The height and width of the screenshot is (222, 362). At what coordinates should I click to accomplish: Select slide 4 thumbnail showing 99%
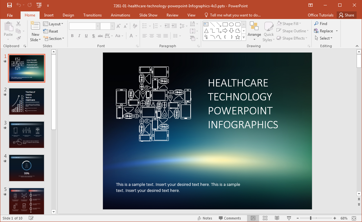click(27, 168)
